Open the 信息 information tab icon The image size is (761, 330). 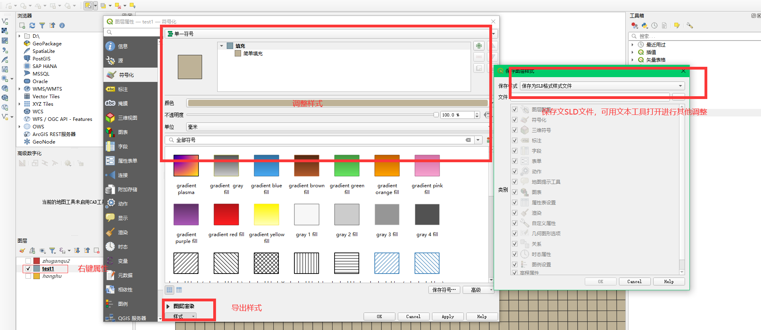pos(110,46)
